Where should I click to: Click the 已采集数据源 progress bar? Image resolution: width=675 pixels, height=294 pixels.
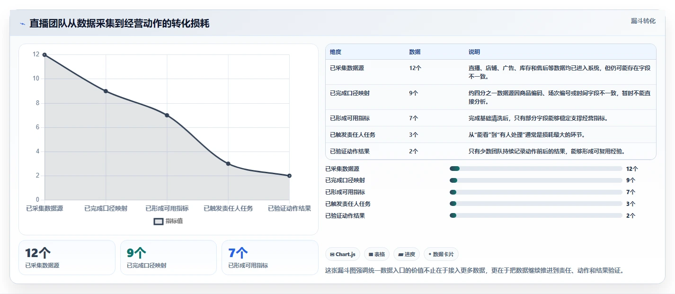536,169
